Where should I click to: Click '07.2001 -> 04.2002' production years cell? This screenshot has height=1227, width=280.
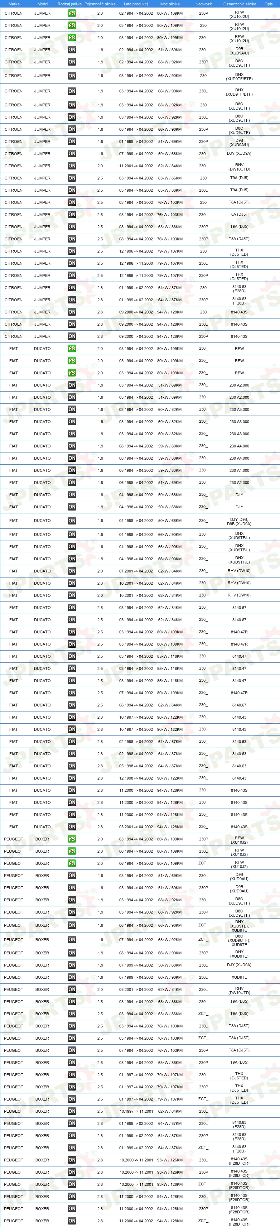pos(136,571)
